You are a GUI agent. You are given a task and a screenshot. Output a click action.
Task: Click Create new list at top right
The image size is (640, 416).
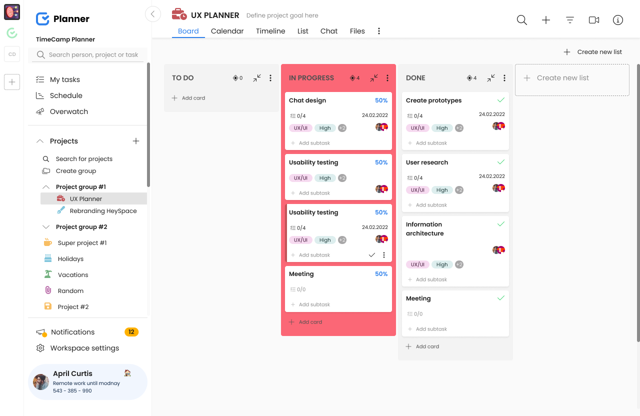[x=593, y=52]
